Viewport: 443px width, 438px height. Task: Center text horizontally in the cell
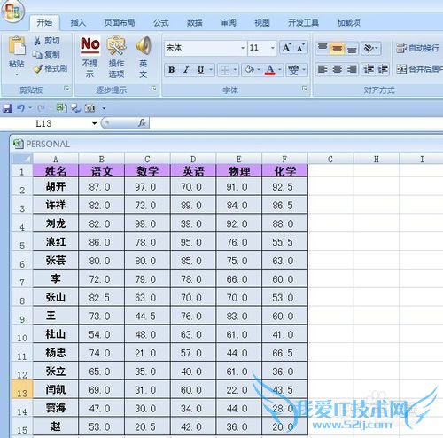tap(337, 69)
